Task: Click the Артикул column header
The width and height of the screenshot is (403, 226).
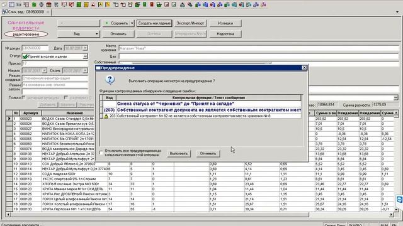Action: [x=31, y=113]
